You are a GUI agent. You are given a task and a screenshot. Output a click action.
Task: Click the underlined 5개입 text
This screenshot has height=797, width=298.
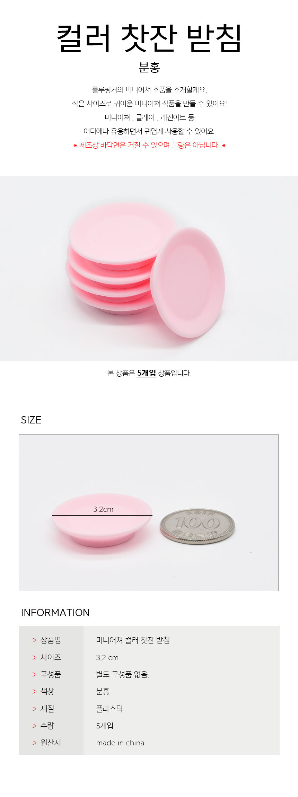pos(147,373)
